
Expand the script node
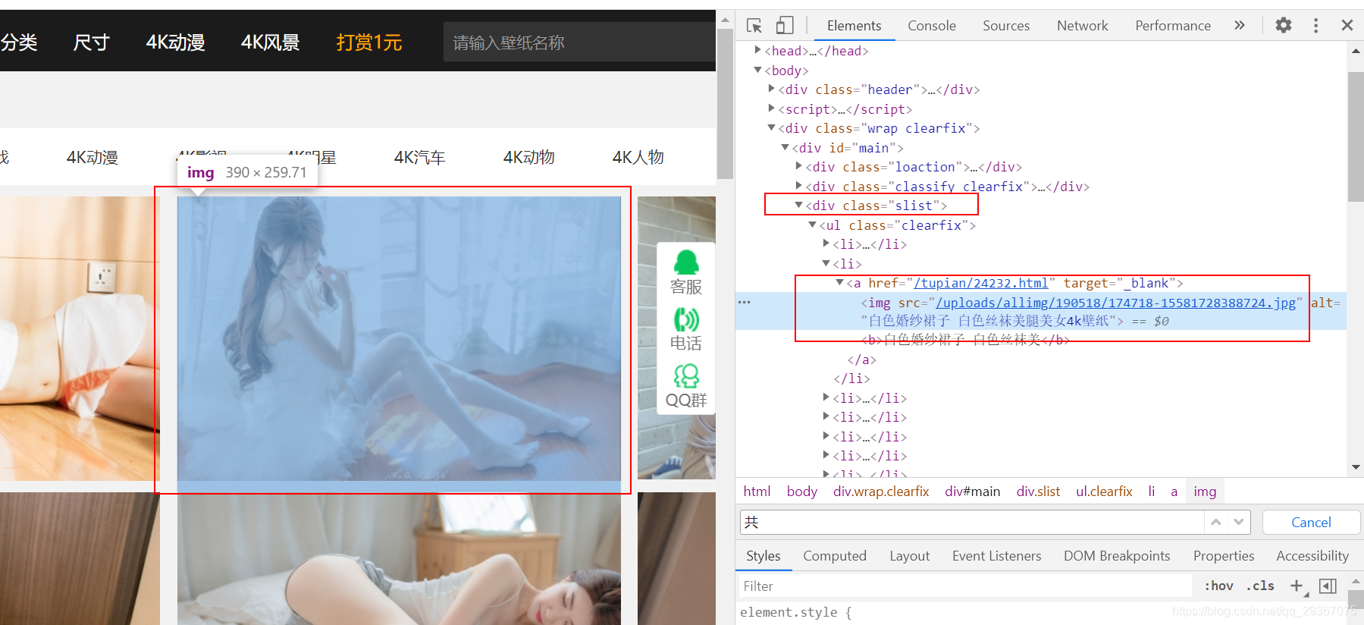[x=771, y=108]
